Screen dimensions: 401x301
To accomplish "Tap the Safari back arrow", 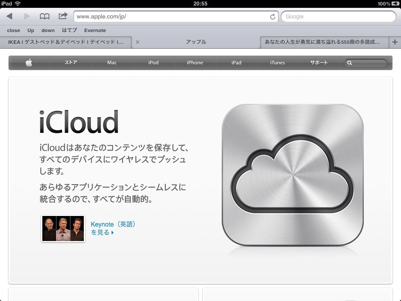I will (x=9, y=16).
